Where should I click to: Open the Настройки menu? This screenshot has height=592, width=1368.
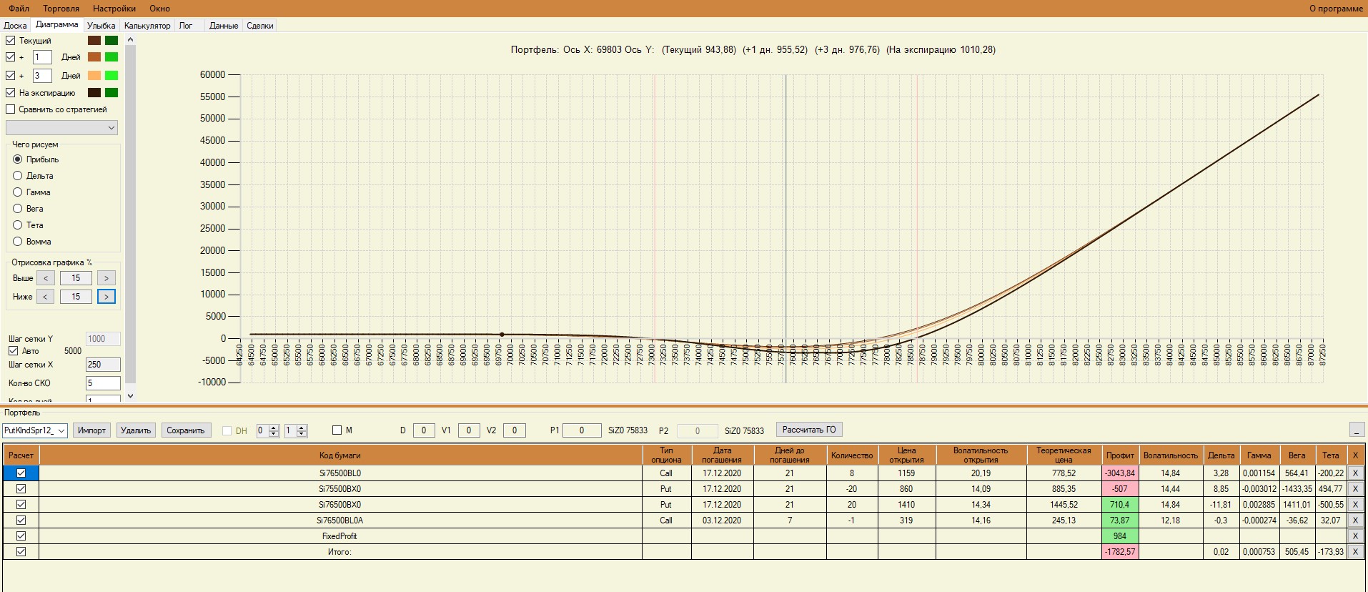[114, 9]
